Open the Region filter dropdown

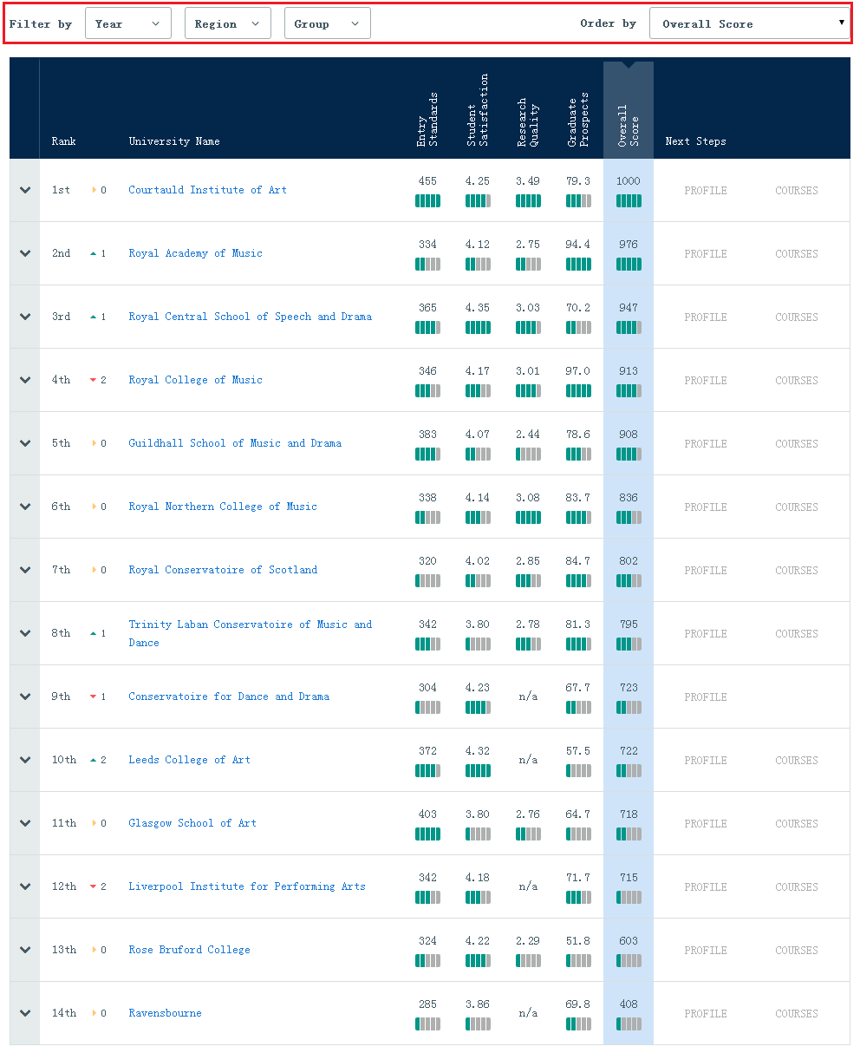[228, 23]
